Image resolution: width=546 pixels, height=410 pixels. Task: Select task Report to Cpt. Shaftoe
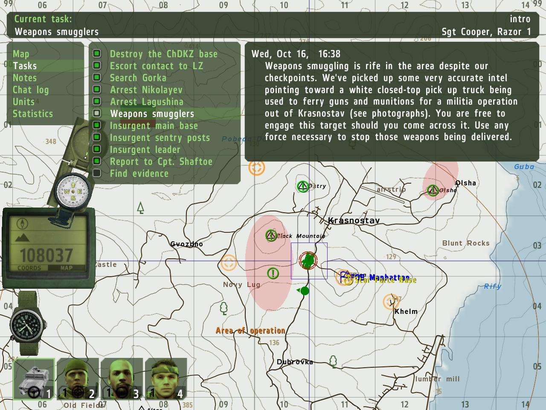(161, 161)
